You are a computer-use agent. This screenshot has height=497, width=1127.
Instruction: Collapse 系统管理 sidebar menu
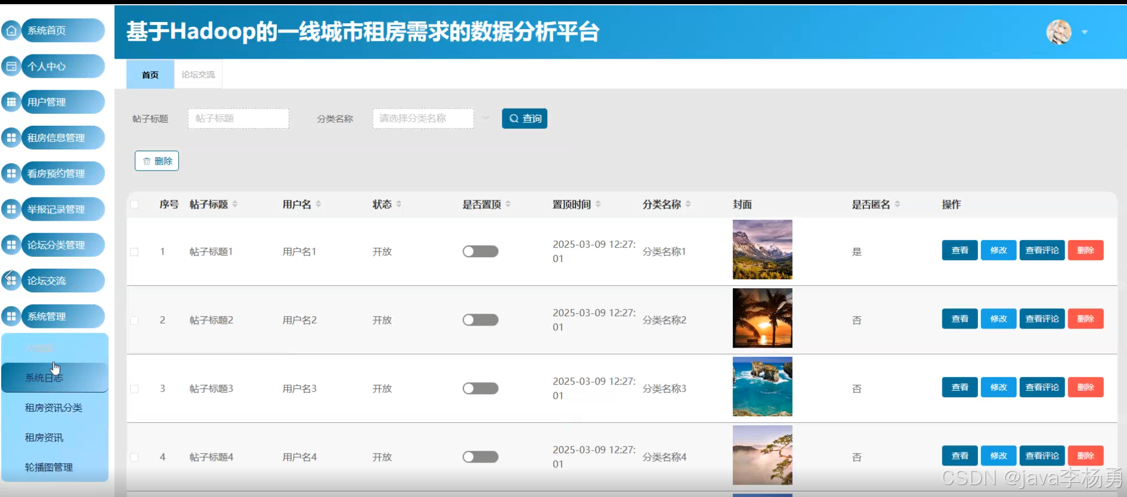[63, 316]
